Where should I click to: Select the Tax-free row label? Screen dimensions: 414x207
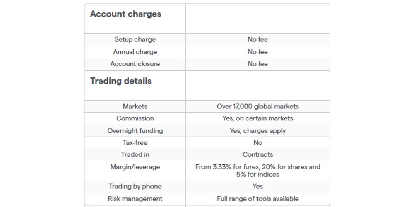click(x=135, y=143)
